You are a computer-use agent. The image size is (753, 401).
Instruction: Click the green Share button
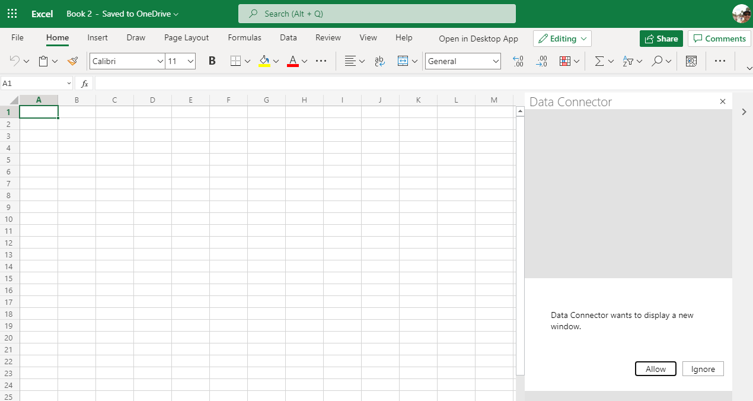(x=661, y=38)
